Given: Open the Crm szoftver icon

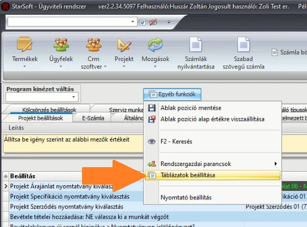Looking at the screenshot, I should coord(94,44).
